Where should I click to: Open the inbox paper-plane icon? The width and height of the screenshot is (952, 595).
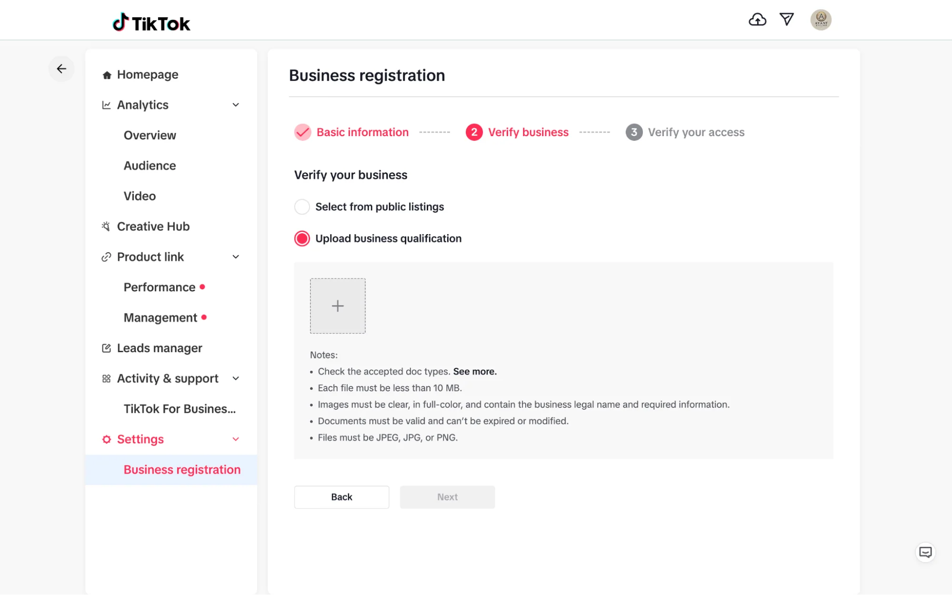tap(787, 20)
